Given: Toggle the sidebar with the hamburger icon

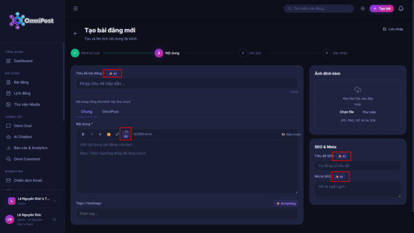Looking at the screenshot, I should 76,8.
